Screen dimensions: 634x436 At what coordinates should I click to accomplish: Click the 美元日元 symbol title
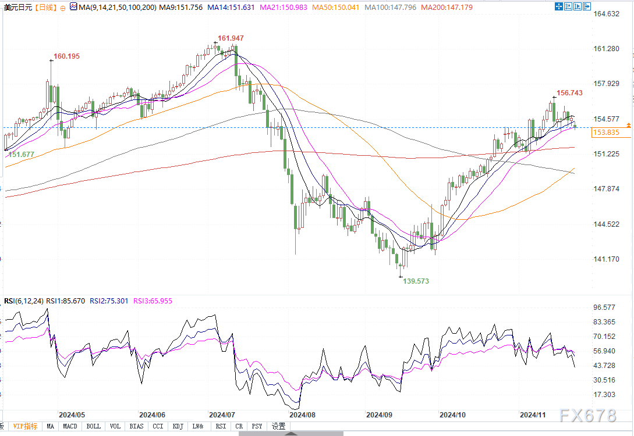coord(17,7)
